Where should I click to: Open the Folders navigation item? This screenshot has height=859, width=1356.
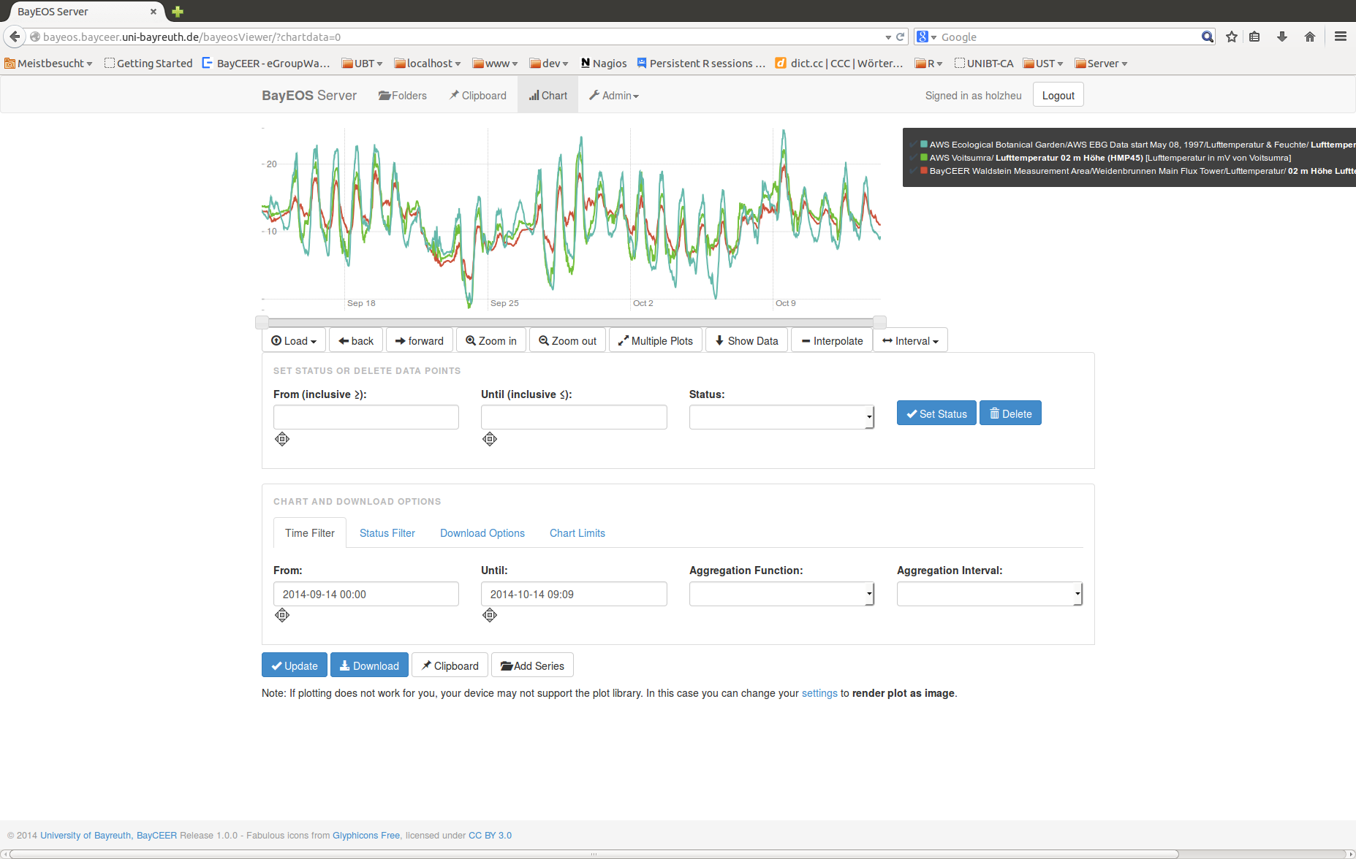pyautogui.click(x=403, y=96)
